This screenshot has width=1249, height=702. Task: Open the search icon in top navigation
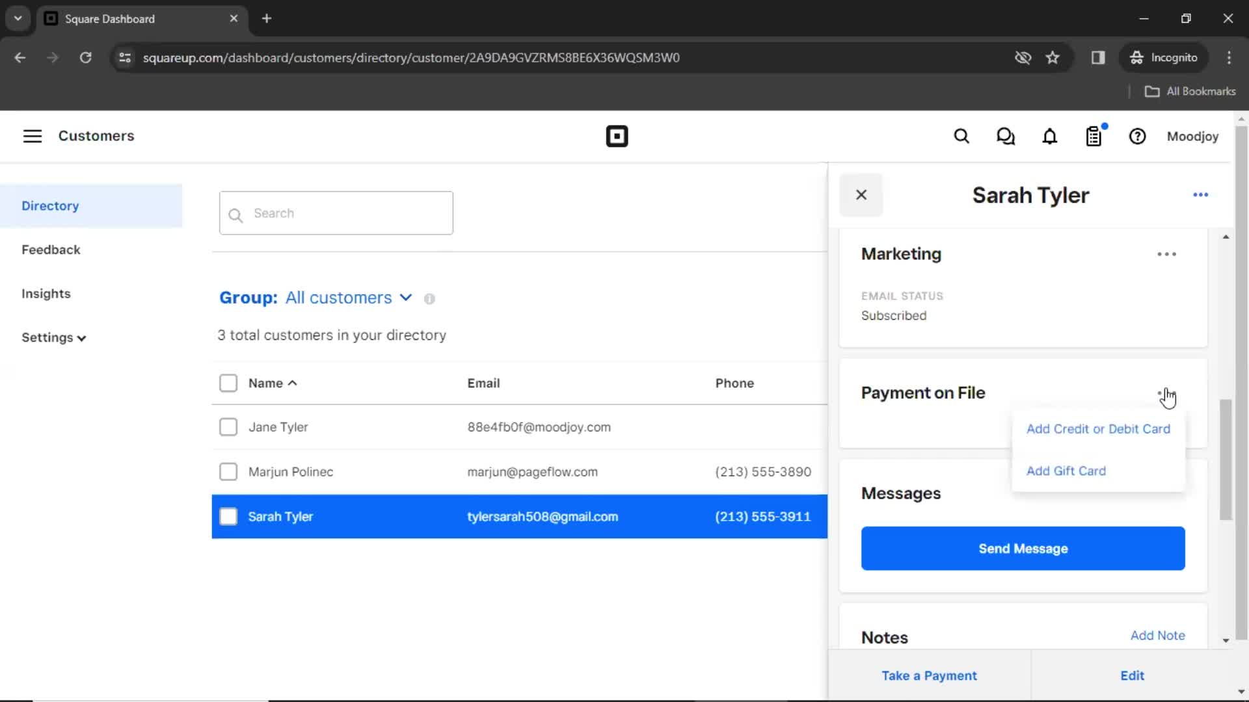[x=961, y=136]
